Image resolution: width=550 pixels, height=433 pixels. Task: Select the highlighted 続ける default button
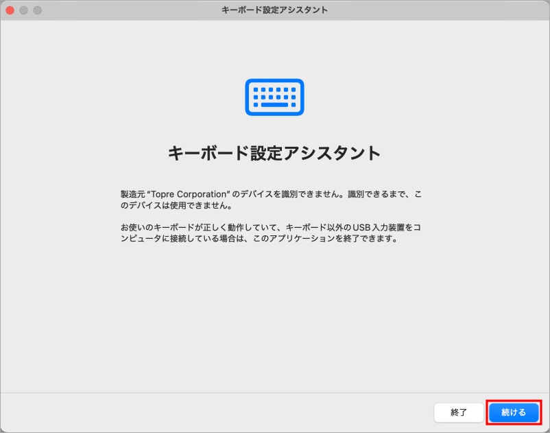[x=512, y=412]
